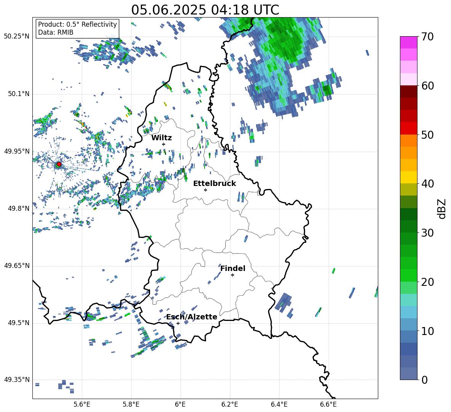Click the magenta swatch at top of colorbar
451x412 pixels.
[408, 42]
